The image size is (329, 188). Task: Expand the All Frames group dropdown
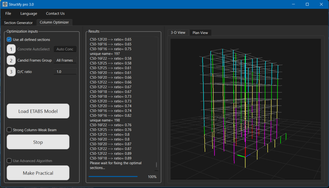[65, 60]
